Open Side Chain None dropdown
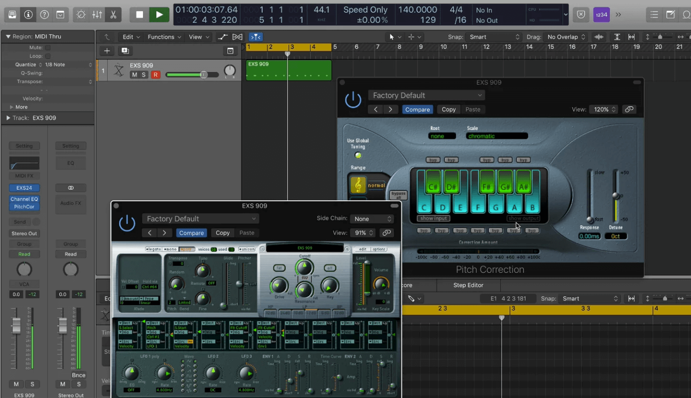 pos(372,219)
